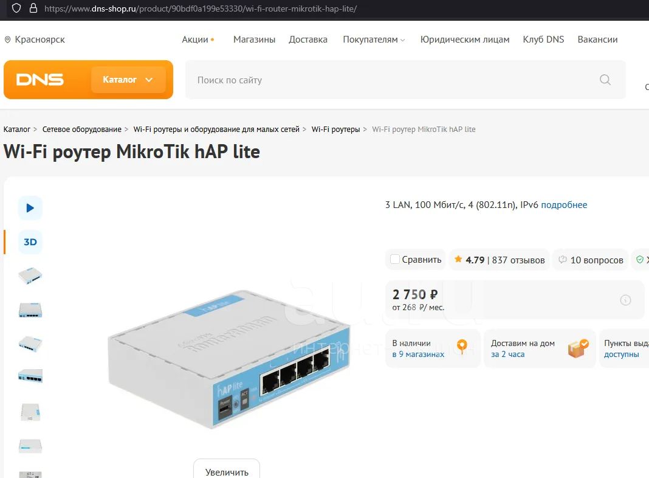This screenshot has height=478, width=649.
Task: Tick the Сравнить checkbox
Action: (395, 259)
